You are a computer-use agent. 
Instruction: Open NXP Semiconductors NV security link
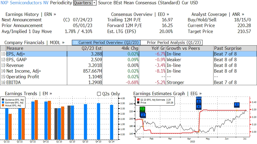(25, 3)
